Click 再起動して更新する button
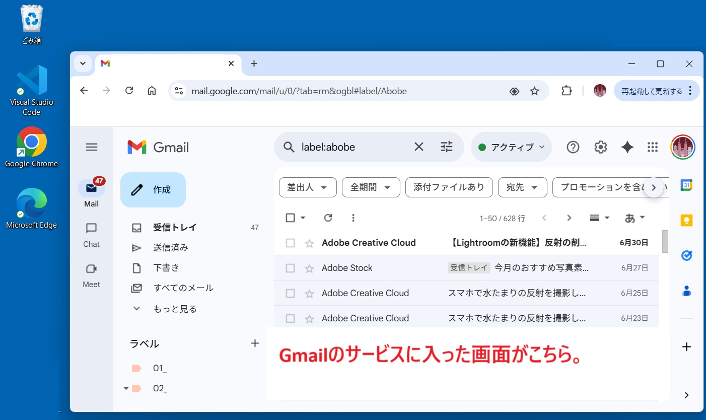706x420 pixels. [x=657, y=91]
